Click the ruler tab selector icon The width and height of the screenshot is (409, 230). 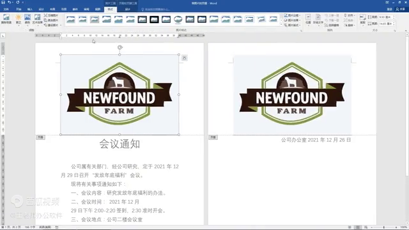click(3, 36)
